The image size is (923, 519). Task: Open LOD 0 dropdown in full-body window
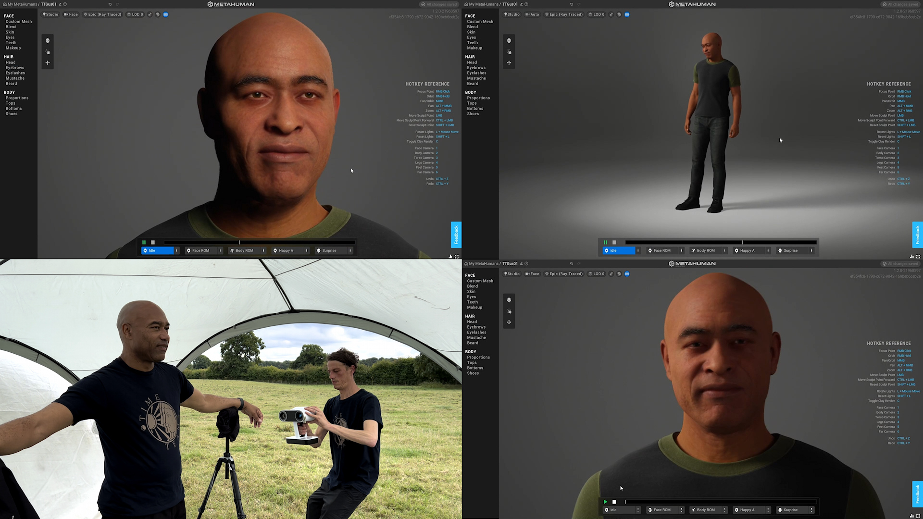point(597,14)
